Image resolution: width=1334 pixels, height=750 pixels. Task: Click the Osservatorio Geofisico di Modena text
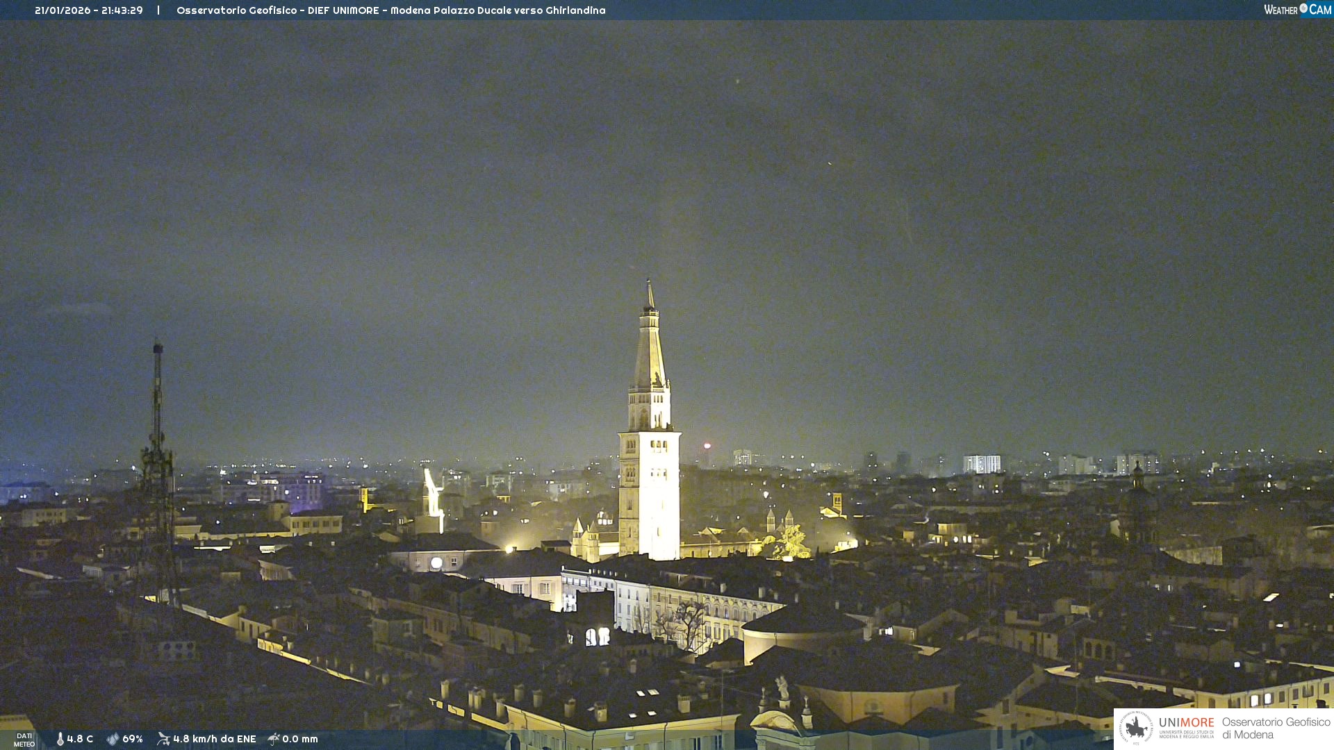pos(1276,728)
